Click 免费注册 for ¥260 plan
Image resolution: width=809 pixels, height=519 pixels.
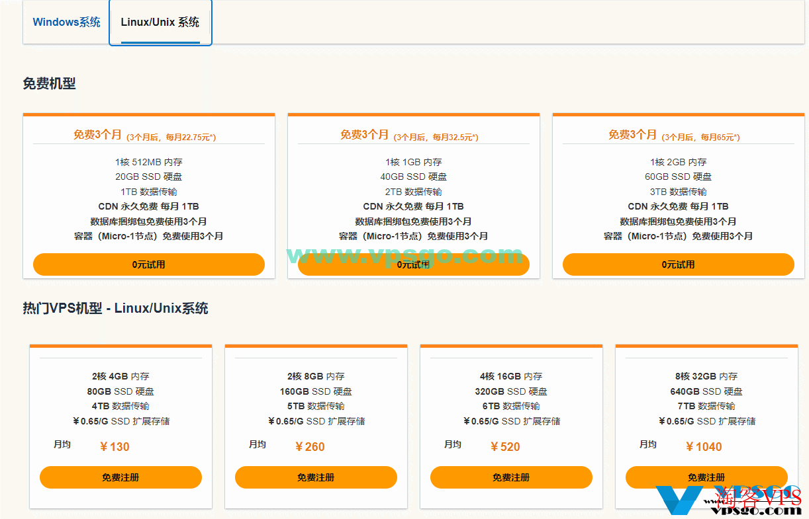pyautogui.click(x=316, y=477)
